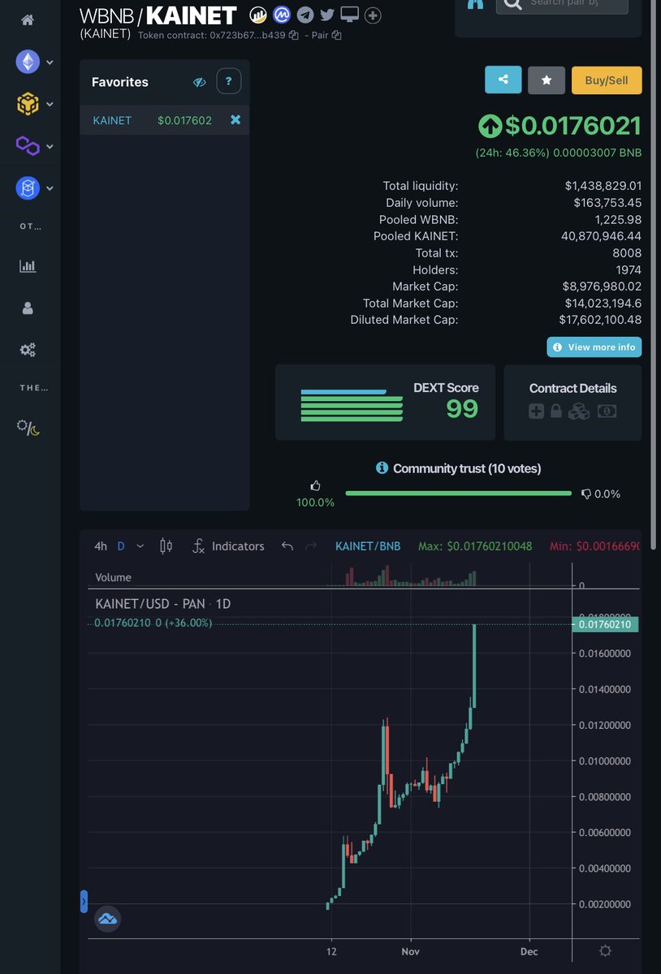Switch chart to KAINET/BNB pair
This screenshot has height=974, width=661.
pyautogui.click(x=368, y=546)
